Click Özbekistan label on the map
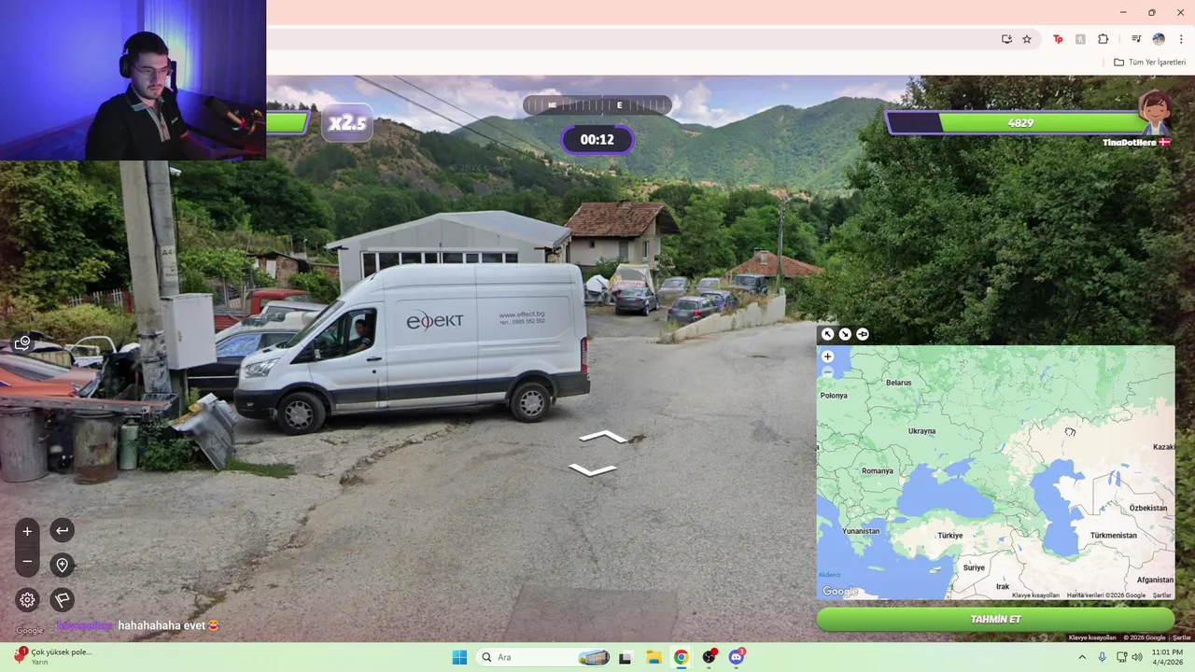The width and height of the screenshot is (1195, 672). (1148, 508)
